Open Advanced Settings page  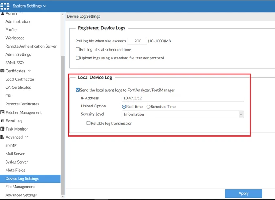pyautogui.click(x=21, y=195)
